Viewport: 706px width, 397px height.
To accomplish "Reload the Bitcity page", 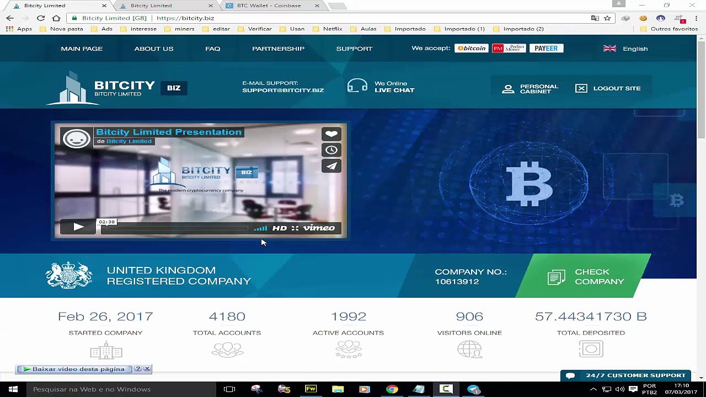I will (x=41, y=18).
